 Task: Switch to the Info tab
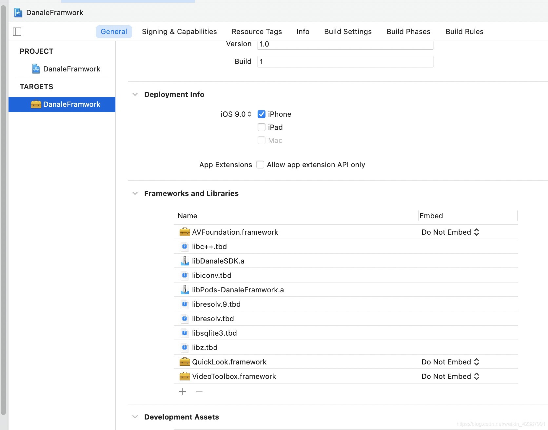coord(303,32)
